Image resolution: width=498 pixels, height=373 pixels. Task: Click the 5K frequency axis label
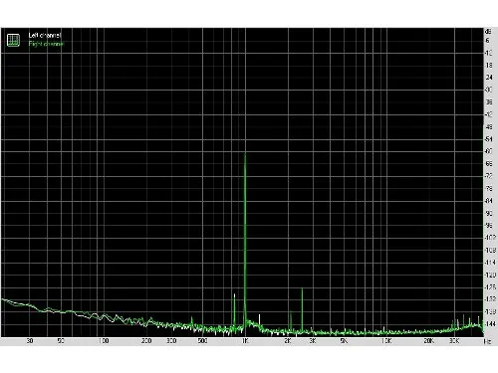point(344,341)
